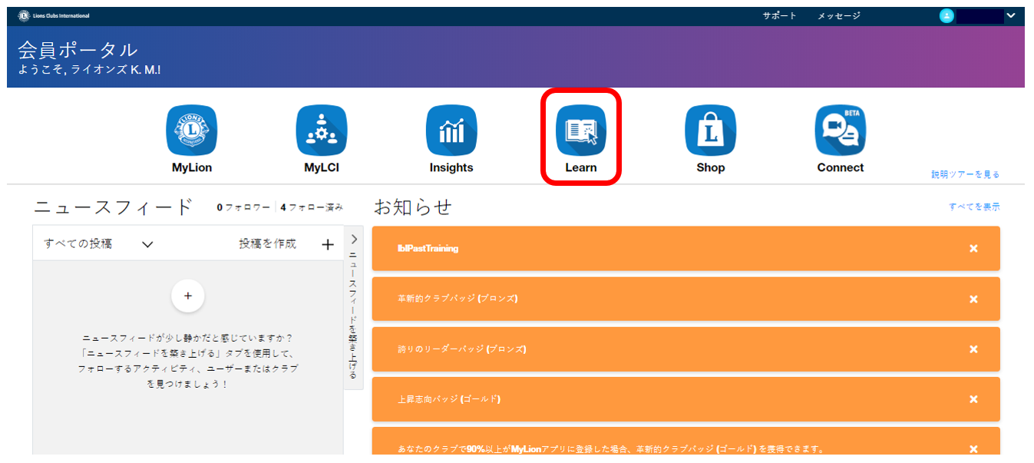Expand the account menu chevron

(1010, 16)
